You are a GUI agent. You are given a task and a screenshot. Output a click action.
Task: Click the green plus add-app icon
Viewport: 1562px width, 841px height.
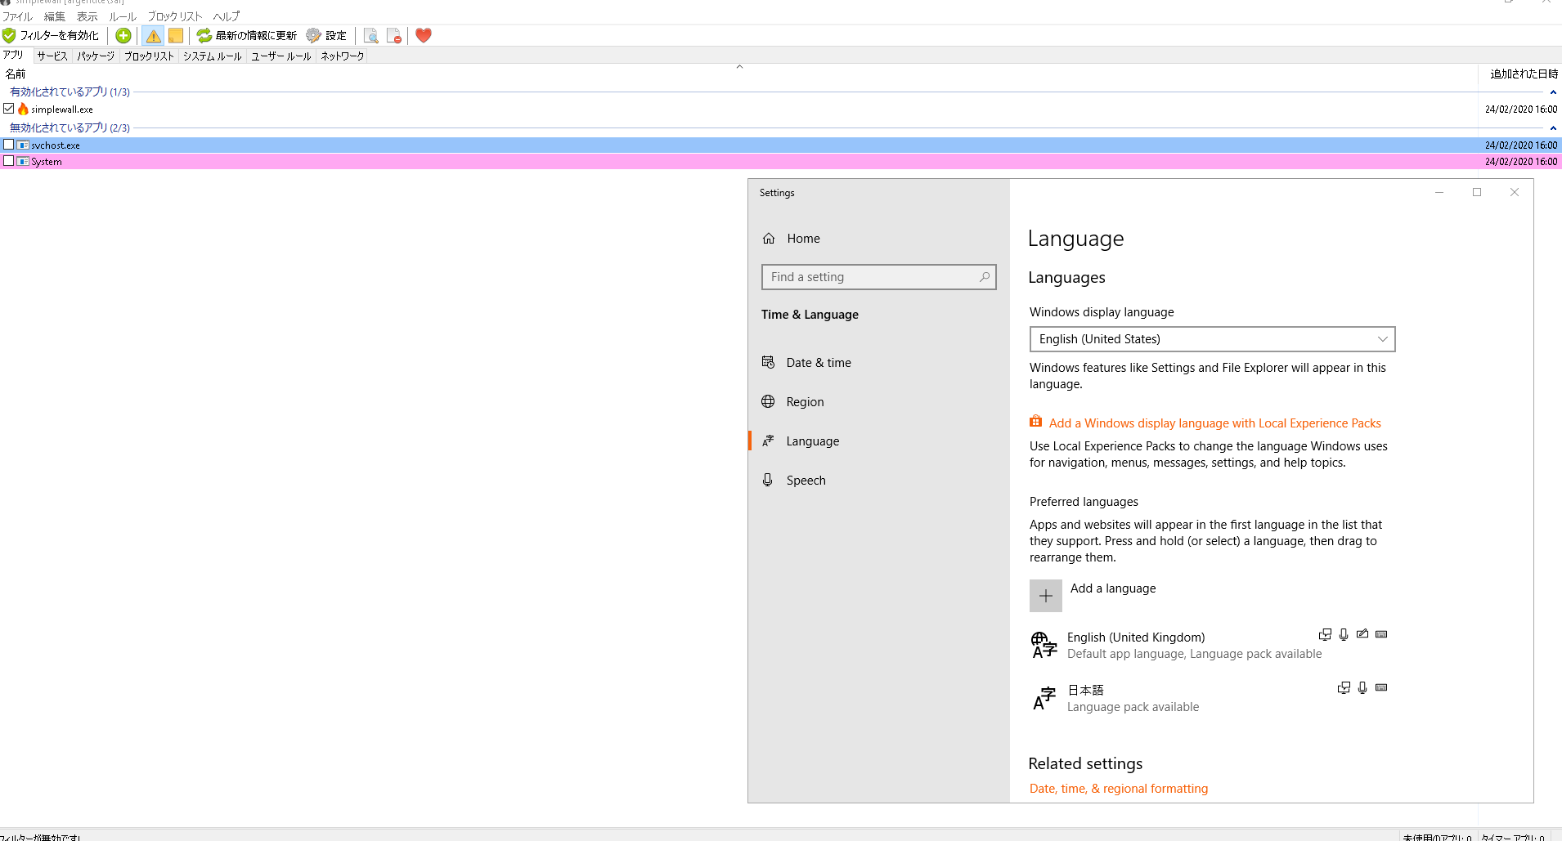pyautogui.click(x=123, y=35)
